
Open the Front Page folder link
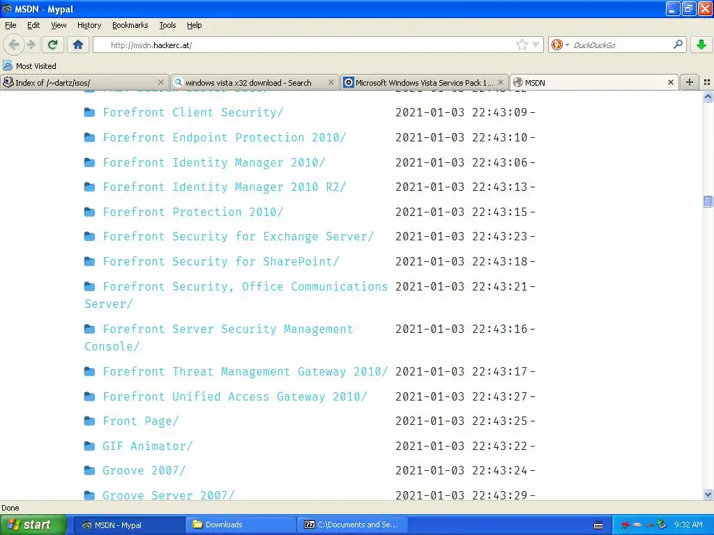(x=141, y=421)
